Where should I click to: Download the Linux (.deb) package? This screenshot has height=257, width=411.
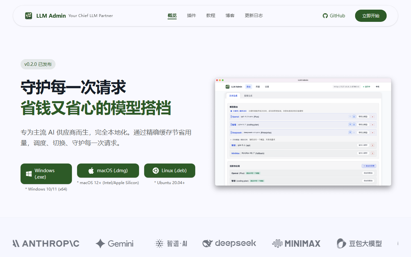170,171
